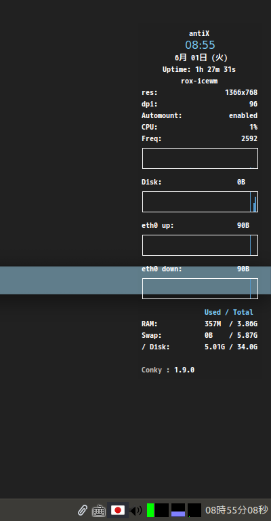This screenshot has width=271, height=521.
Task: Click the "/ Disk:" label
Action: [x=156, y=347]
